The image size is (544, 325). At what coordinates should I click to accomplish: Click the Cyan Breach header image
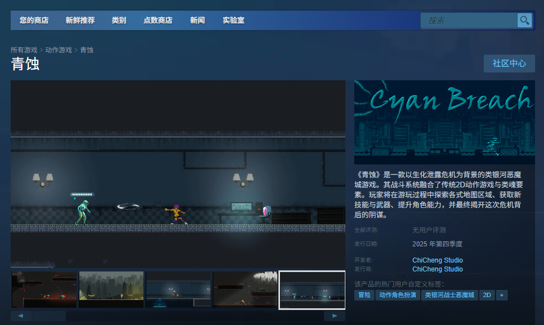pos(445,122)
